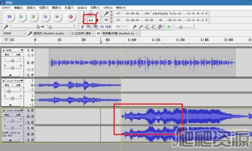Select the Draw pencil tool
The image size is (252, 151).
click(97, 13)
